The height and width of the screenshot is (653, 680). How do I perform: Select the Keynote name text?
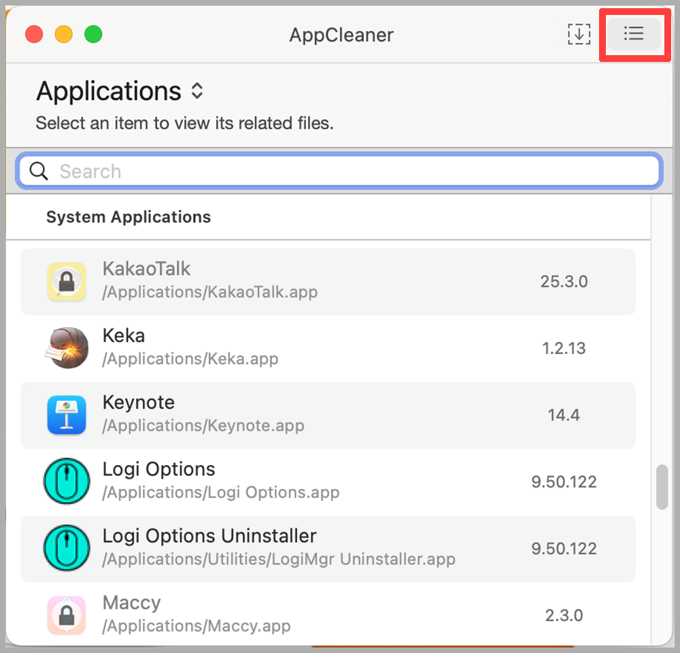(138, 402)
